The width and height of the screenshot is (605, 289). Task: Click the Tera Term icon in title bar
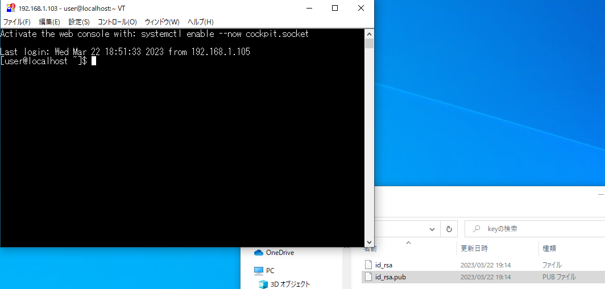pyautogui.click(x=10, y=8)
